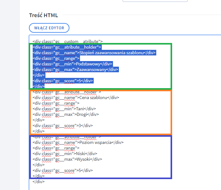Click the text Cena szablonu

tap(93, 97)
